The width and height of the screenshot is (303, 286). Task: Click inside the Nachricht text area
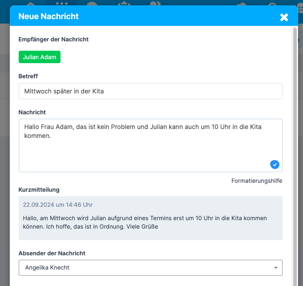[150, 145]
